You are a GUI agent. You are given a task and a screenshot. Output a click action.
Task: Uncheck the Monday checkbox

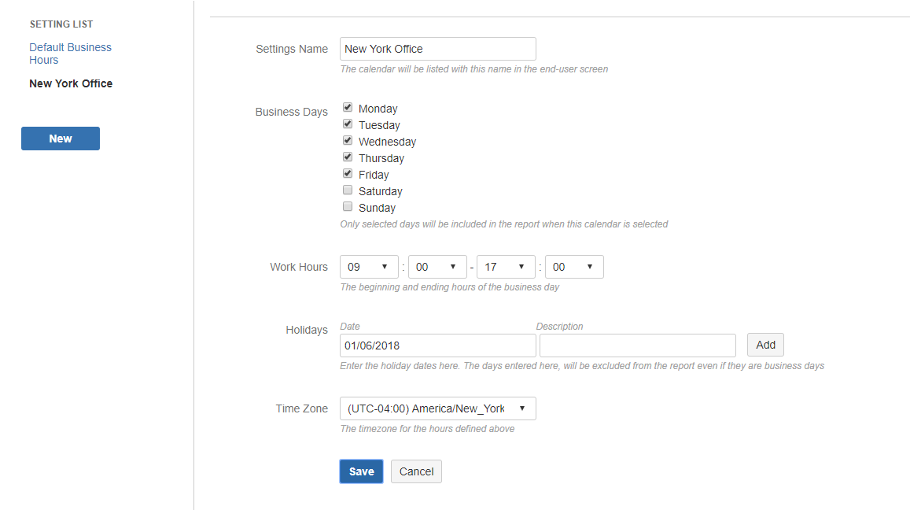click(x=348, y=108)
